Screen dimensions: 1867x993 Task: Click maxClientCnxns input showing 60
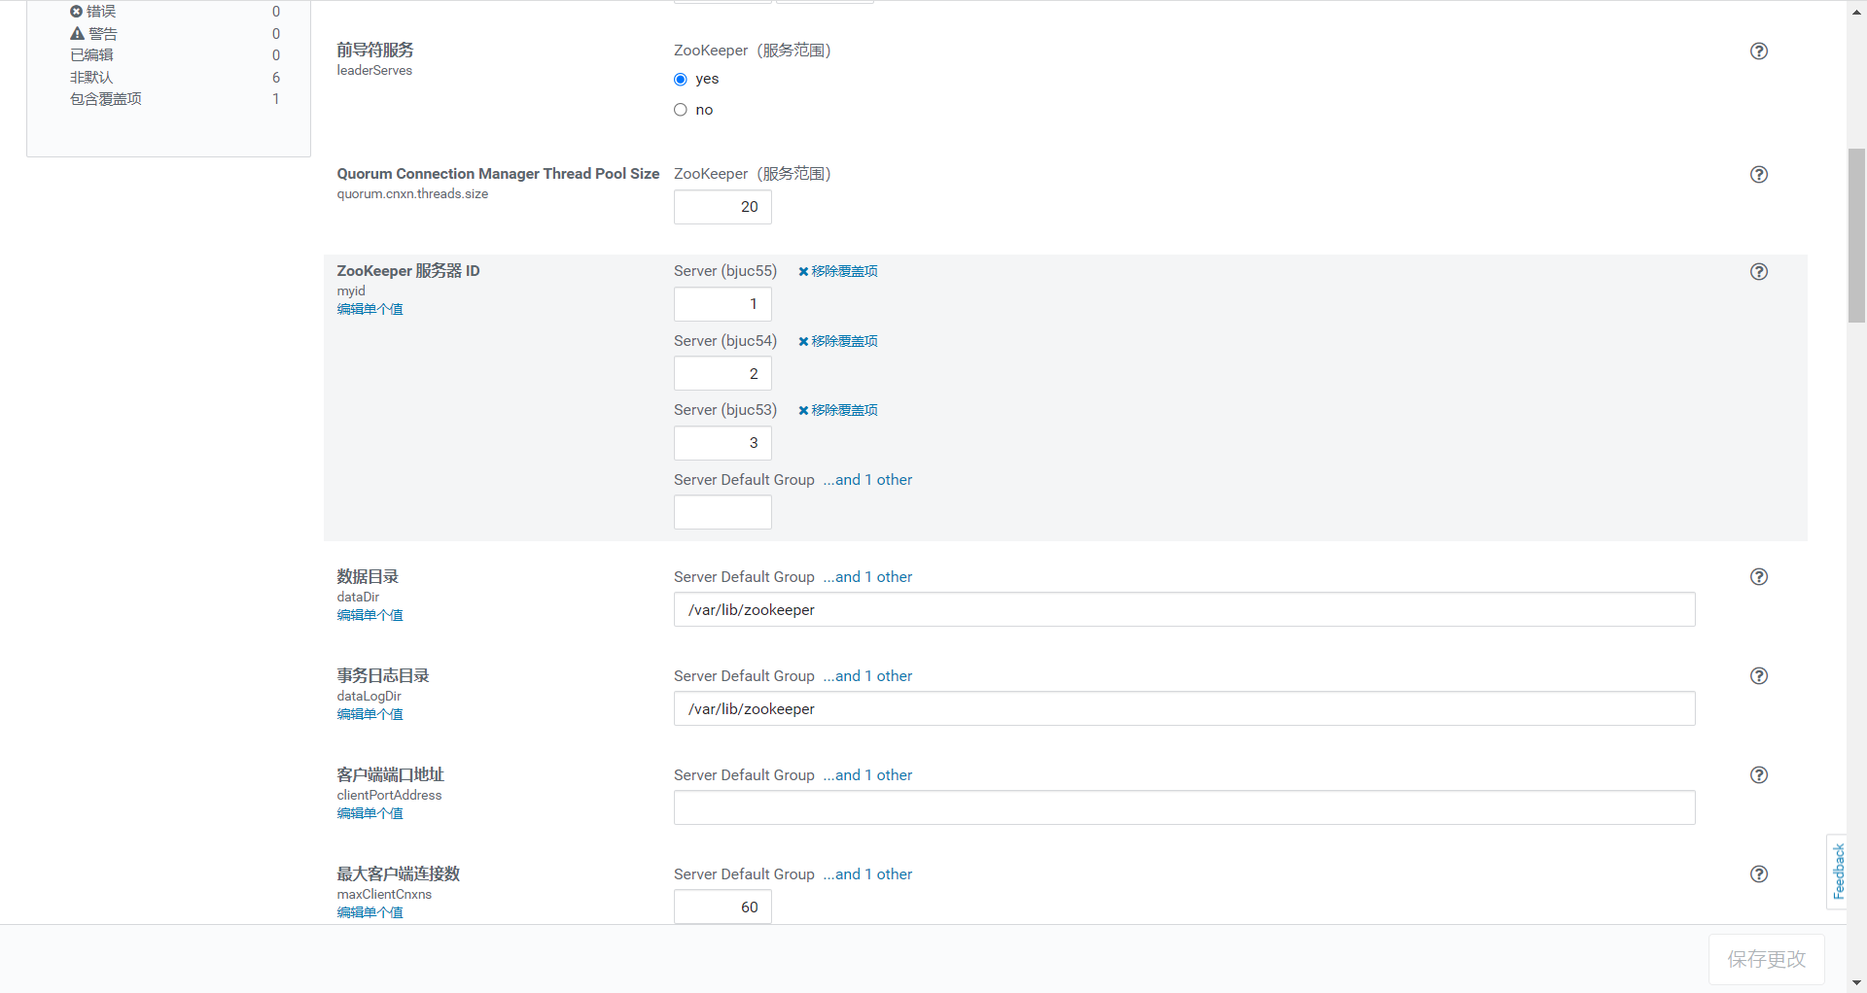[x=722, y=907]
